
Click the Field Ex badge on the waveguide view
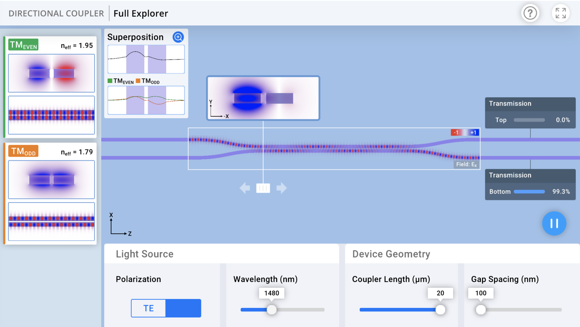(x=466, y=164)
